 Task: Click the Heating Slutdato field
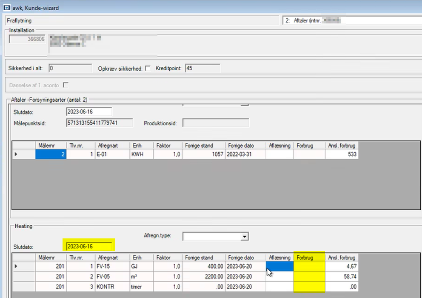click(x=89, y=246)
